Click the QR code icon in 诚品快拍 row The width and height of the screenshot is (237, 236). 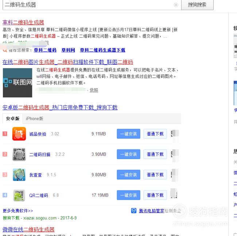point(175,134)
